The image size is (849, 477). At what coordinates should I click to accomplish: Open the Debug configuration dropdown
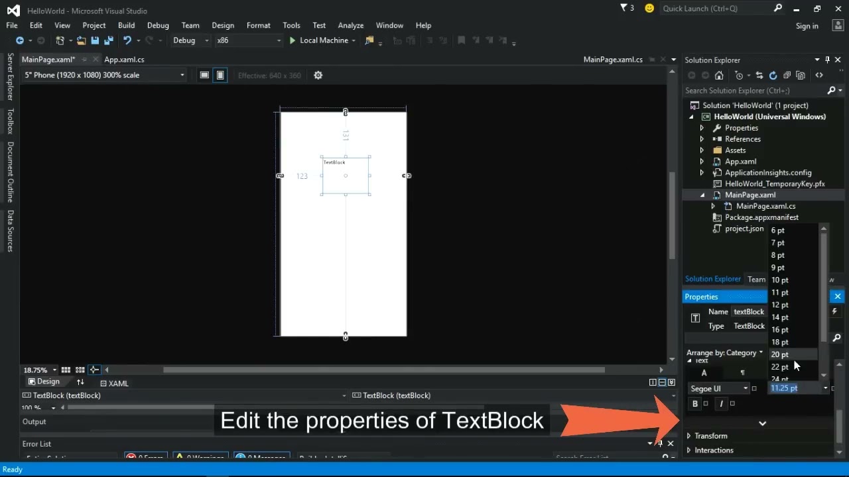[x=190, y=40]
